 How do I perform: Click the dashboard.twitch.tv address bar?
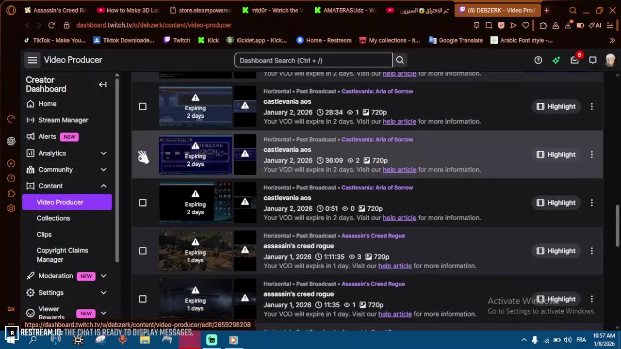[x=154, y=25]
